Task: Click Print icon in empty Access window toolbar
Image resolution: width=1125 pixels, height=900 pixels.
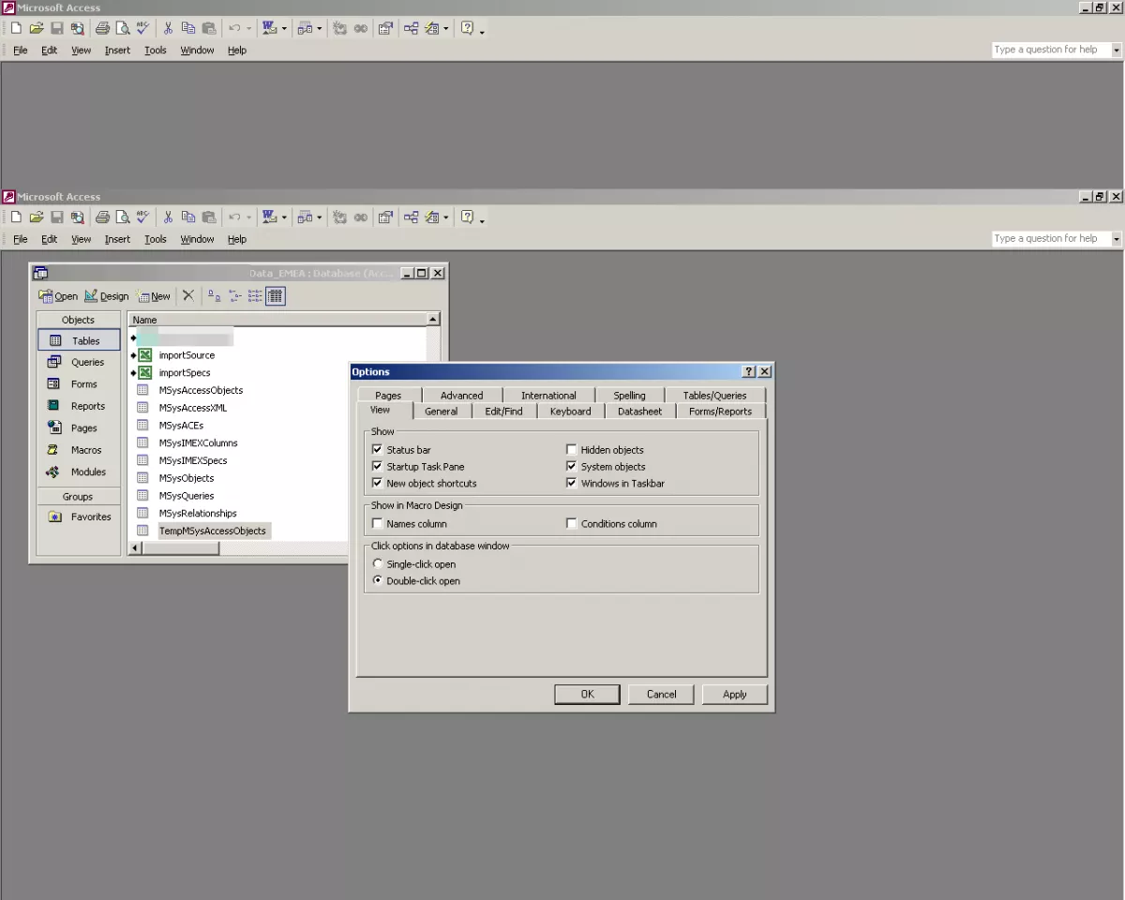Action: pyautogui.click(x=102, y=28)
